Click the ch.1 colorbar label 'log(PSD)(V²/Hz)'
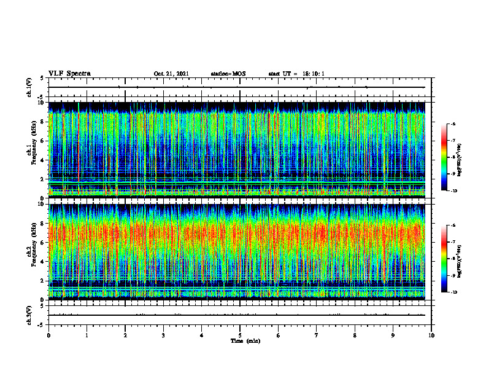The width and height of the screenshot is (486, 376). click(460, 160)
